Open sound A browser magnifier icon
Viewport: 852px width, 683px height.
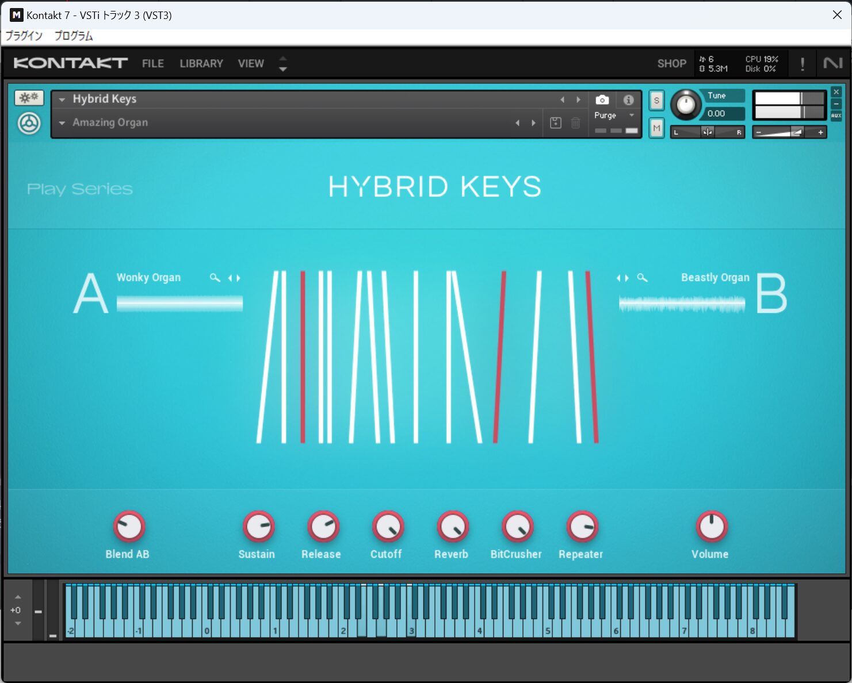(215, 278)
